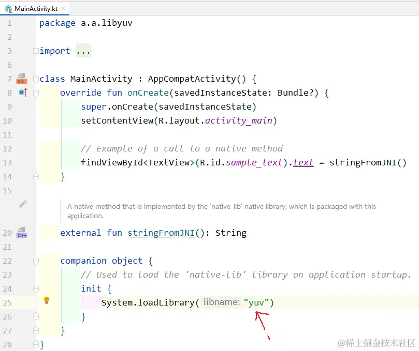Viewport: 419px width, 351px height.
Task: Click the underlined text property on line 13
Action: 304,162
